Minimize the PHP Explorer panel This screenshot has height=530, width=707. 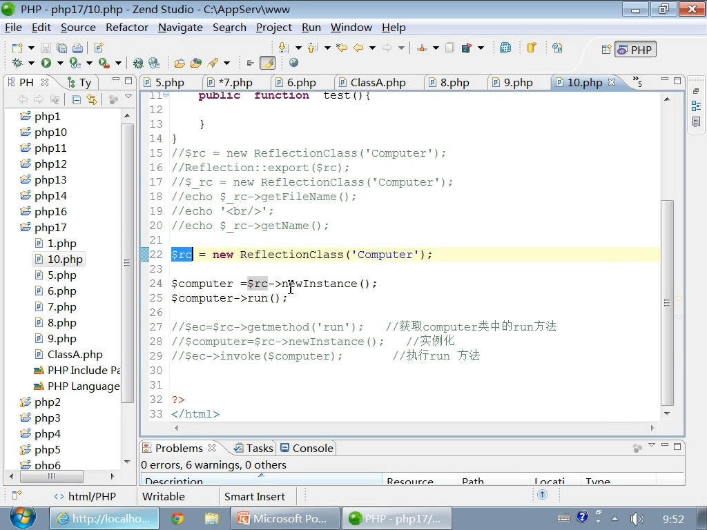116,80
